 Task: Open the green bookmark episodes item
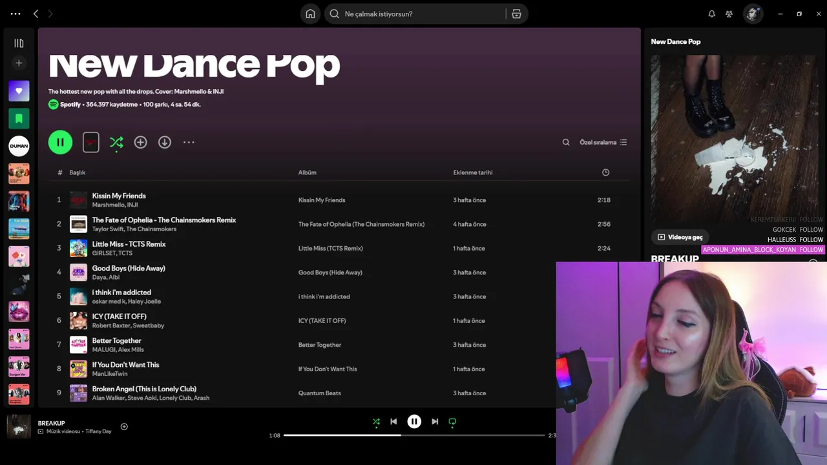pos(19,118)
